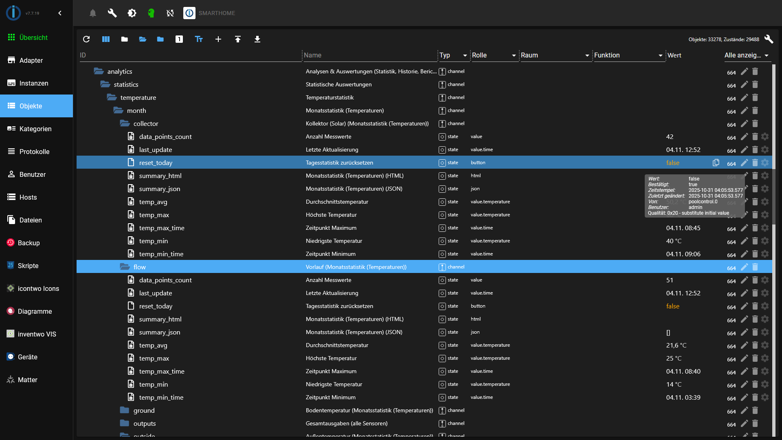782x440 pixels.
Task: Collapse the sidebar with the arrow button
Action: pos(60,13)
